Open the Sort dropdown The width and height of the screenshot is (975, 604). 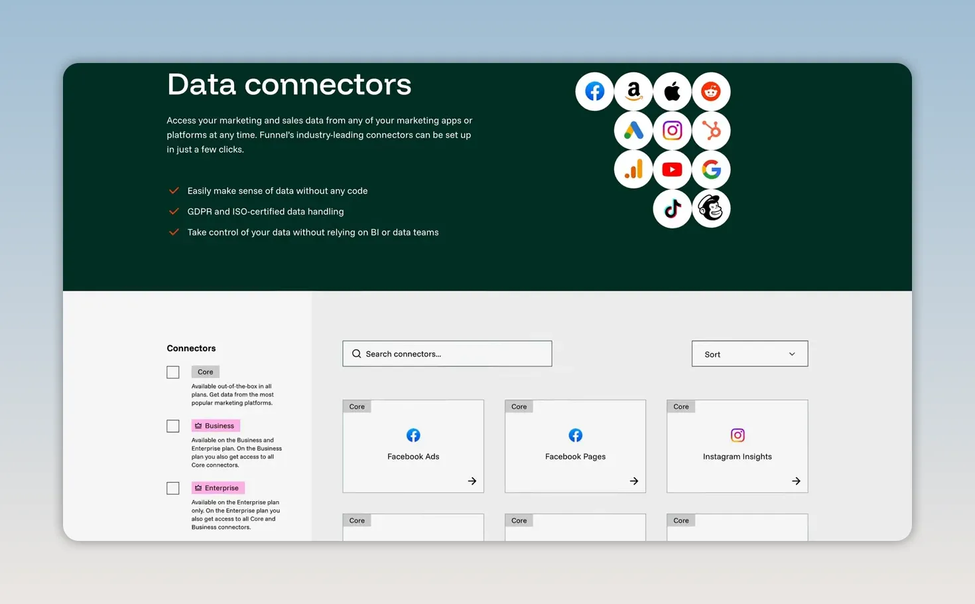click(x=749, y=354)
